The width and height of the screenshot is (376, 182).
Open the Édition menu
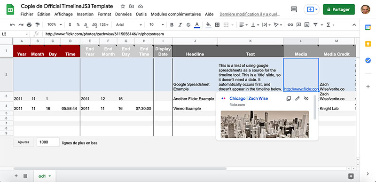pyautogui.click(x=44, y=14)
